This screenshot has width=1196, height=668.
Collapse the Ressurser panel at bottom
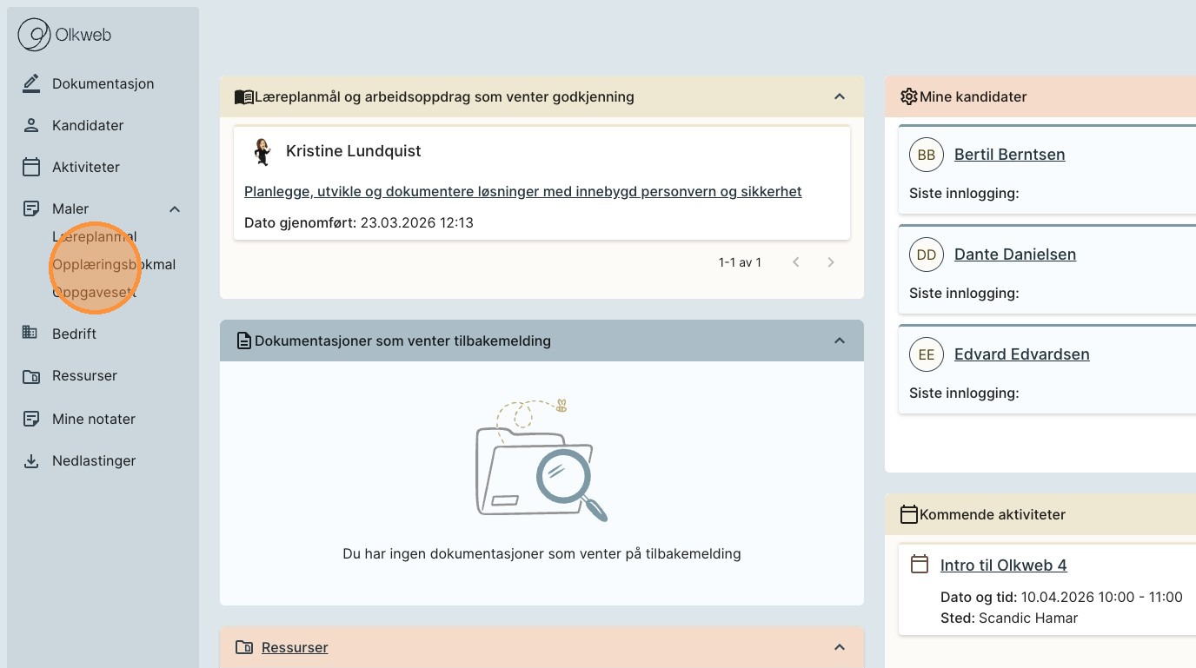click(x=839, y=647)
